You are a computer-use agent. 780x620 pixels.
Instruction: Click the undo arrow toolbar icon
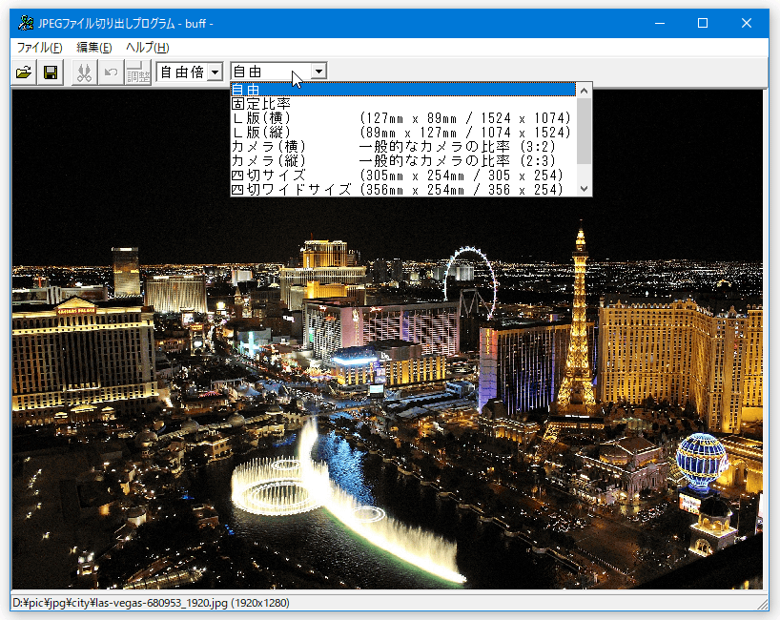111,72
